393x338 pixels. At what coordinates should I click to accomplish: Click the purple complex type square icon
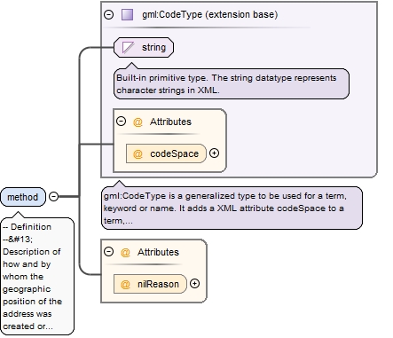[x=128, y=14]
